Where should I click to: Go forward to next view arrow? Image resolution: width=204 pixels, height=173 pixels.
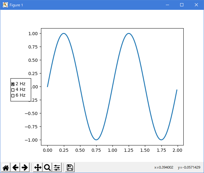coord(25,167)
